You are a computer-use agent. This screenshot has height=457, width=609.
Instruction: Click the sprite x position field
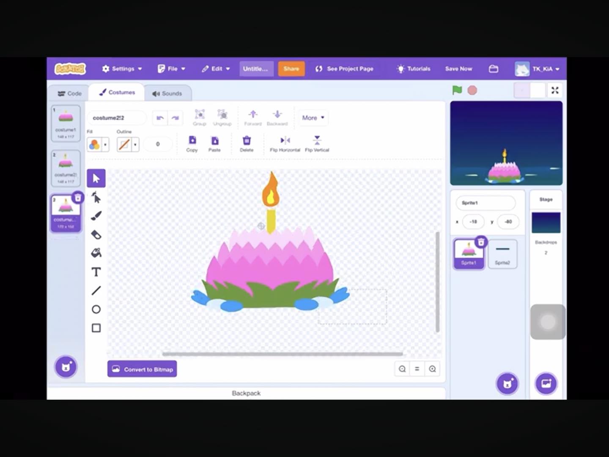pyautogui.click(x=473, y=221)
